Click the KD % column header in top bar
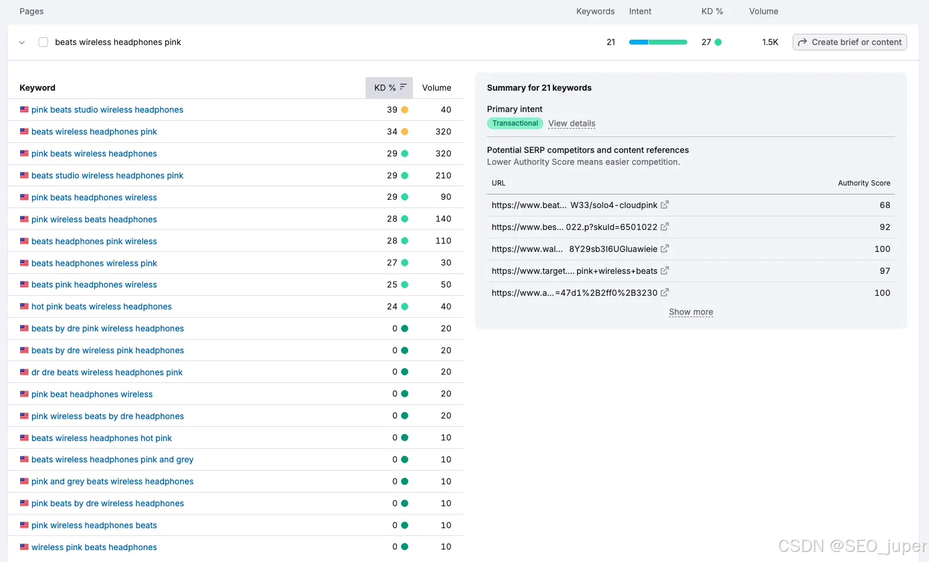The image size is (929, 562). [x=712, y=11]
